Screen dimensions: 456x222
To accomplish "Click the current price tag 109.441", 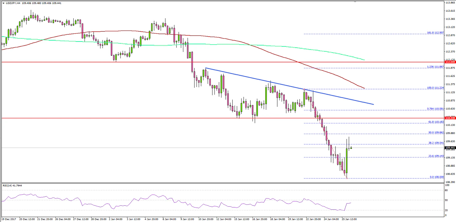I will [x=450, y=148].
